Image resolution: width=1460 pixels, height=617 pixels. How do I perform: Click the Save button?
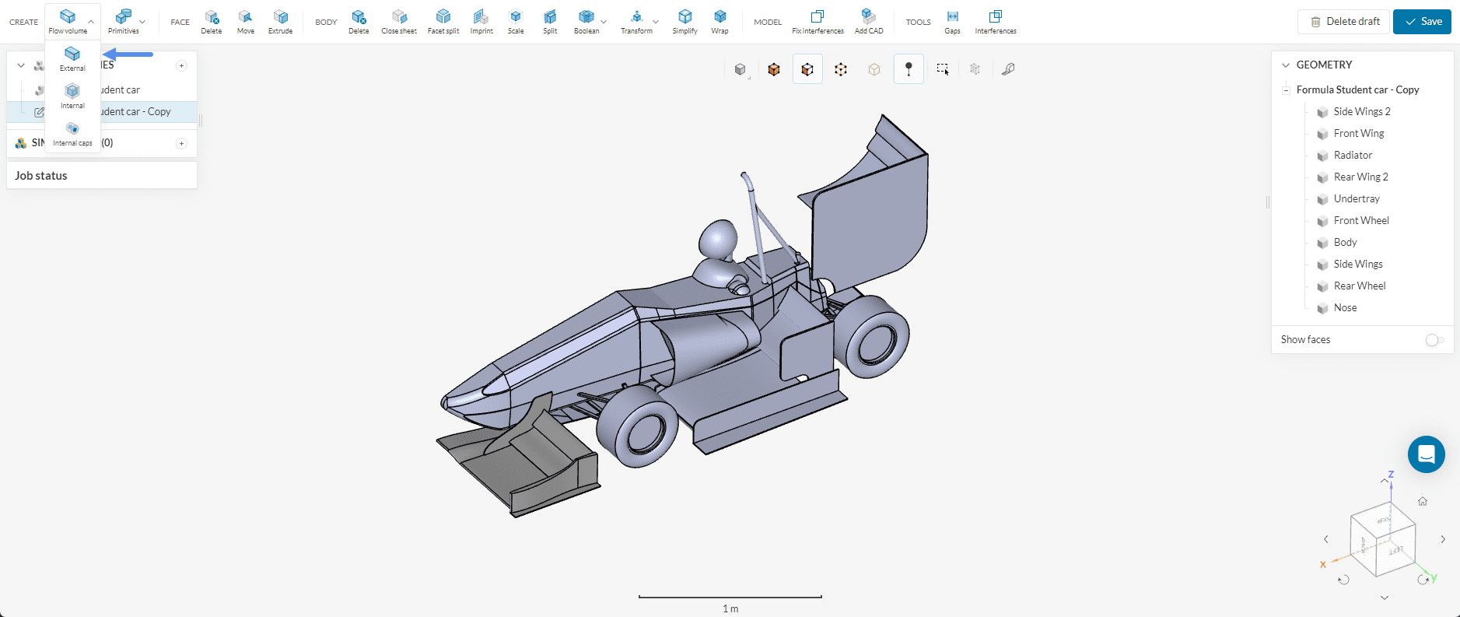(1422, 22)
